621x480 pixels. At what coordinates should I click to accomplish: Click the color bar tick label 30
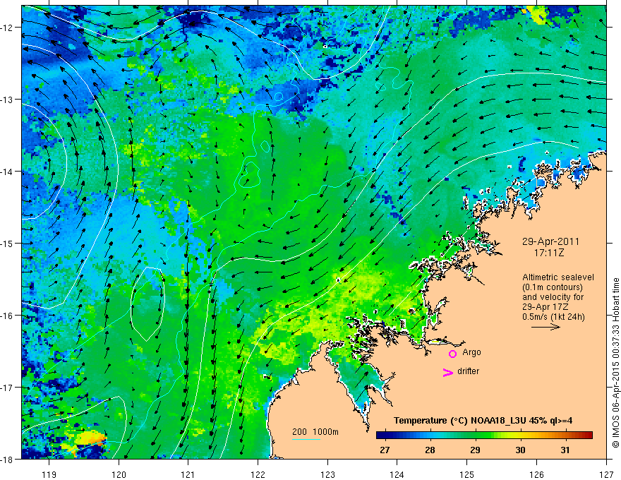point(520,450)
